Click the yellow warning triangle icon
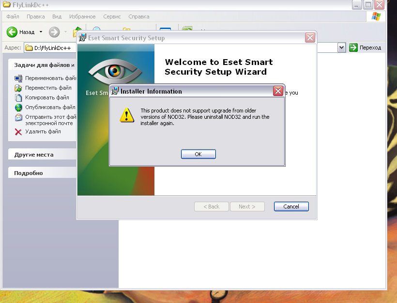This screenshot has height=303, width=397. [x=127, y=115]
